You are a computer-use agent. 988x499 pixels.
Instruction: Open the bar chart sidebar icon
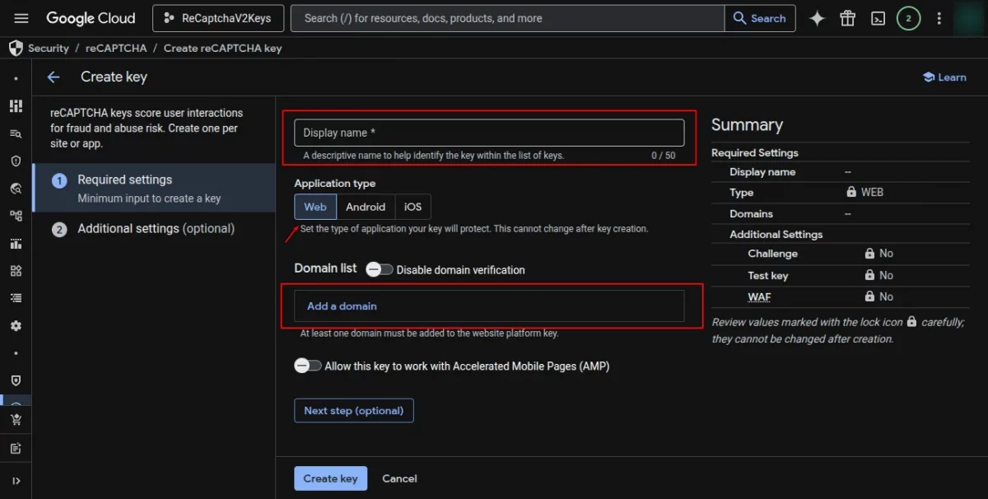[16, 243]
